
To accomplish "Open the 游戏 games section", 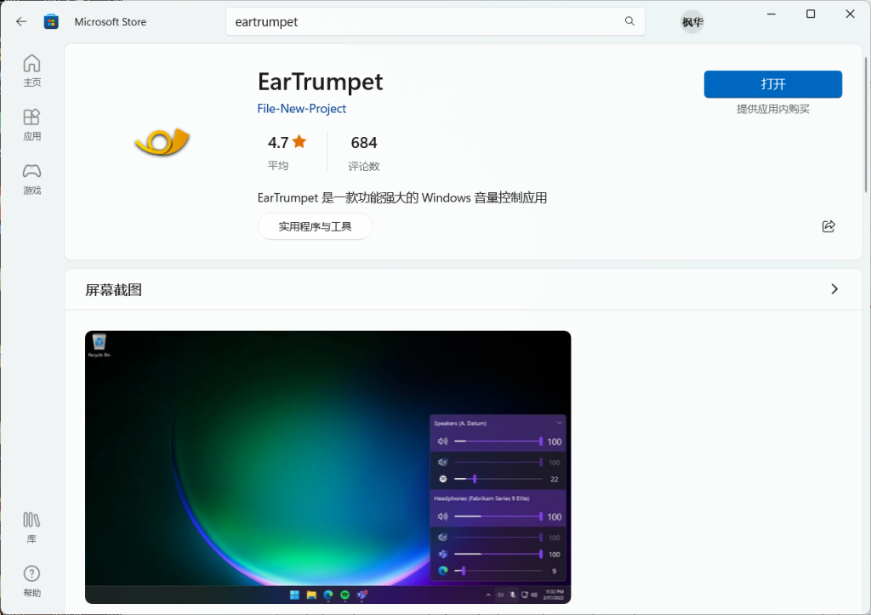I will [31, 179].
